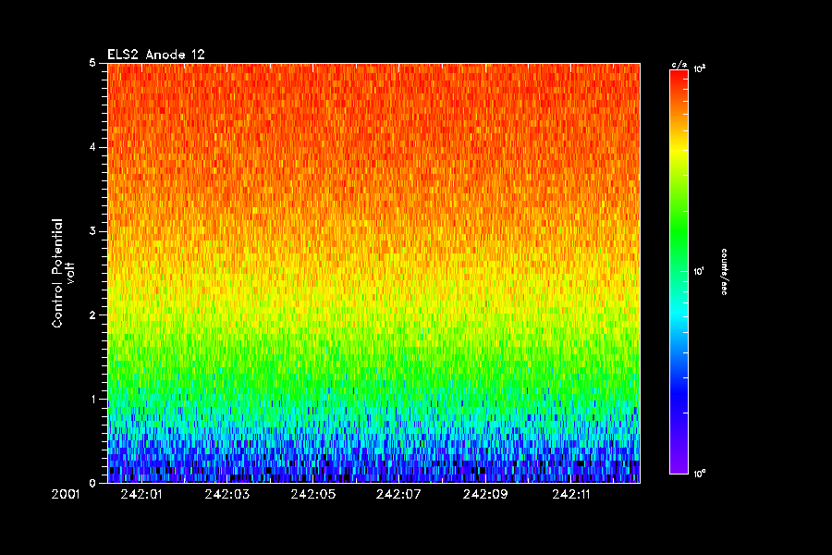Click the time label '242:07'
The height and width of the screenshot is (555, 832).
(398, 495)
